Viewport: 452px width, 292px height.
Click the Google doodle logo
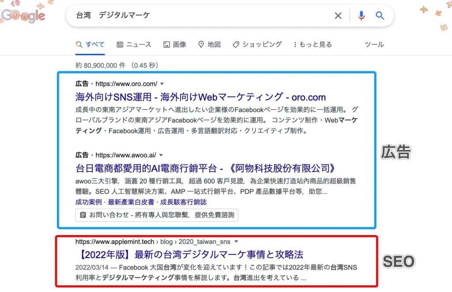click(23, 15)
